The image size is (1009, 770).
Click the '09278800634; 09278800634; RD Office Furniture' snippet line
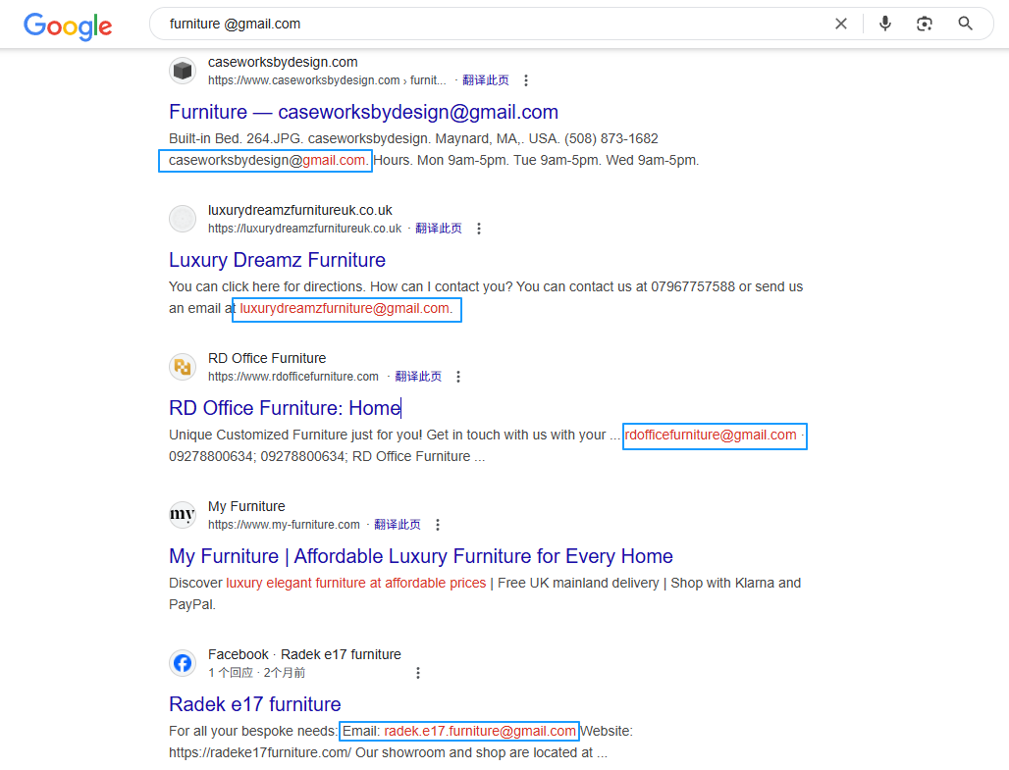coord(327,457)
